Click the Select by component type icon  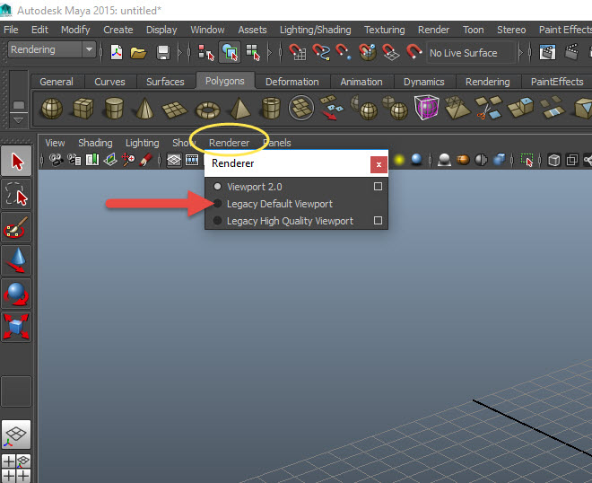pos(253,52)
